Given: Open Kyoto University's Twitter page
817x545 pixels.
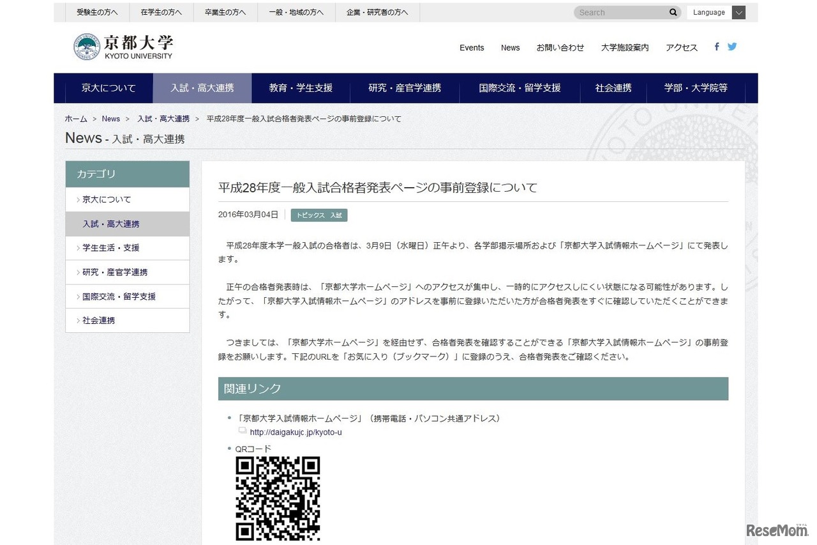Looking at the screenshot, I should point(732,47).
